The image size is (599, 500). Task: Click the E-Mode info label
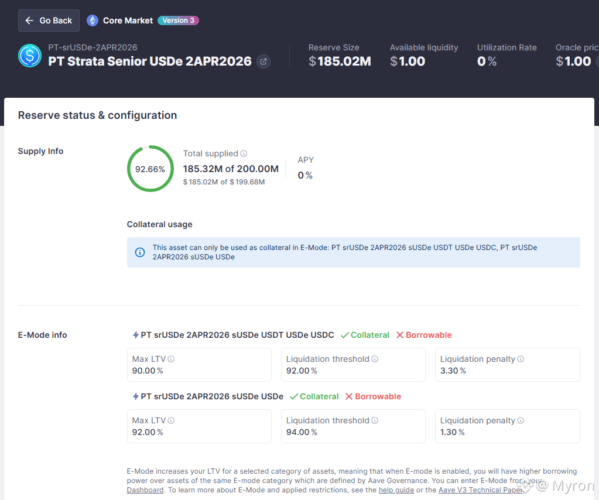point(42,335)
